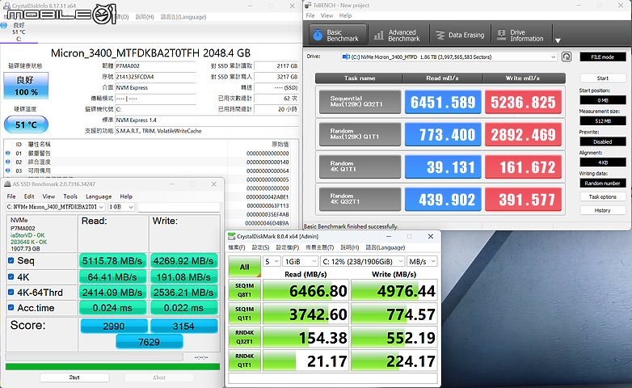Open the C: 12% drive dropdown in CrystalDiskMark
This screenshot has width=632, height=388.
click(362, 261)
